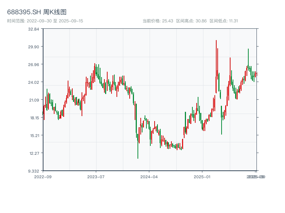285x213 pixels.
Task: Click y-axis label 29.90
Action: 33,47
